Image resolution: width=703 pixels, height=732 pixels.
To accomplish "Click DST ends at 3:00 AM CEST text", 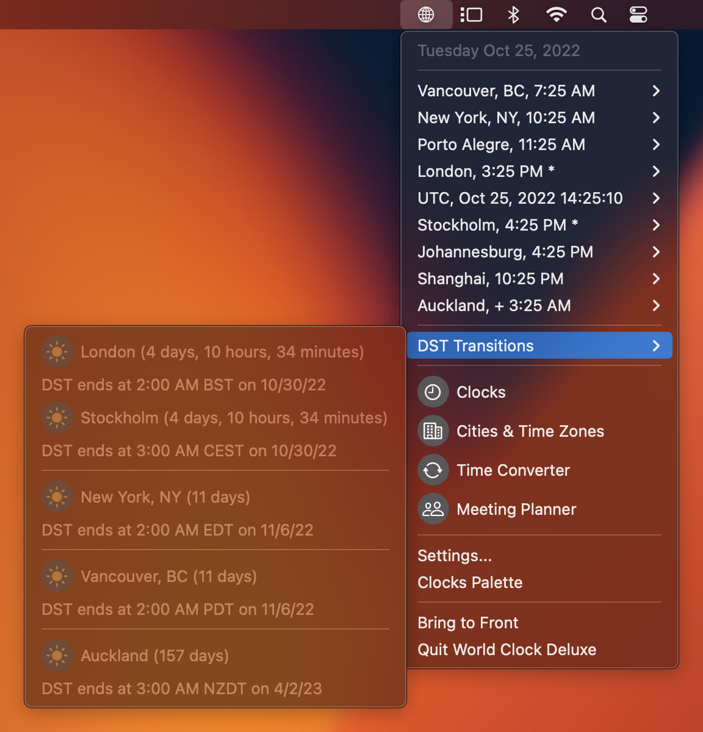I will pos(189,451).
